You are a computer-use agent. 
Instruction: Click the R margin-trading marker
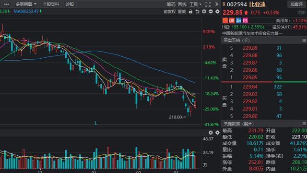tap(224, 4)
